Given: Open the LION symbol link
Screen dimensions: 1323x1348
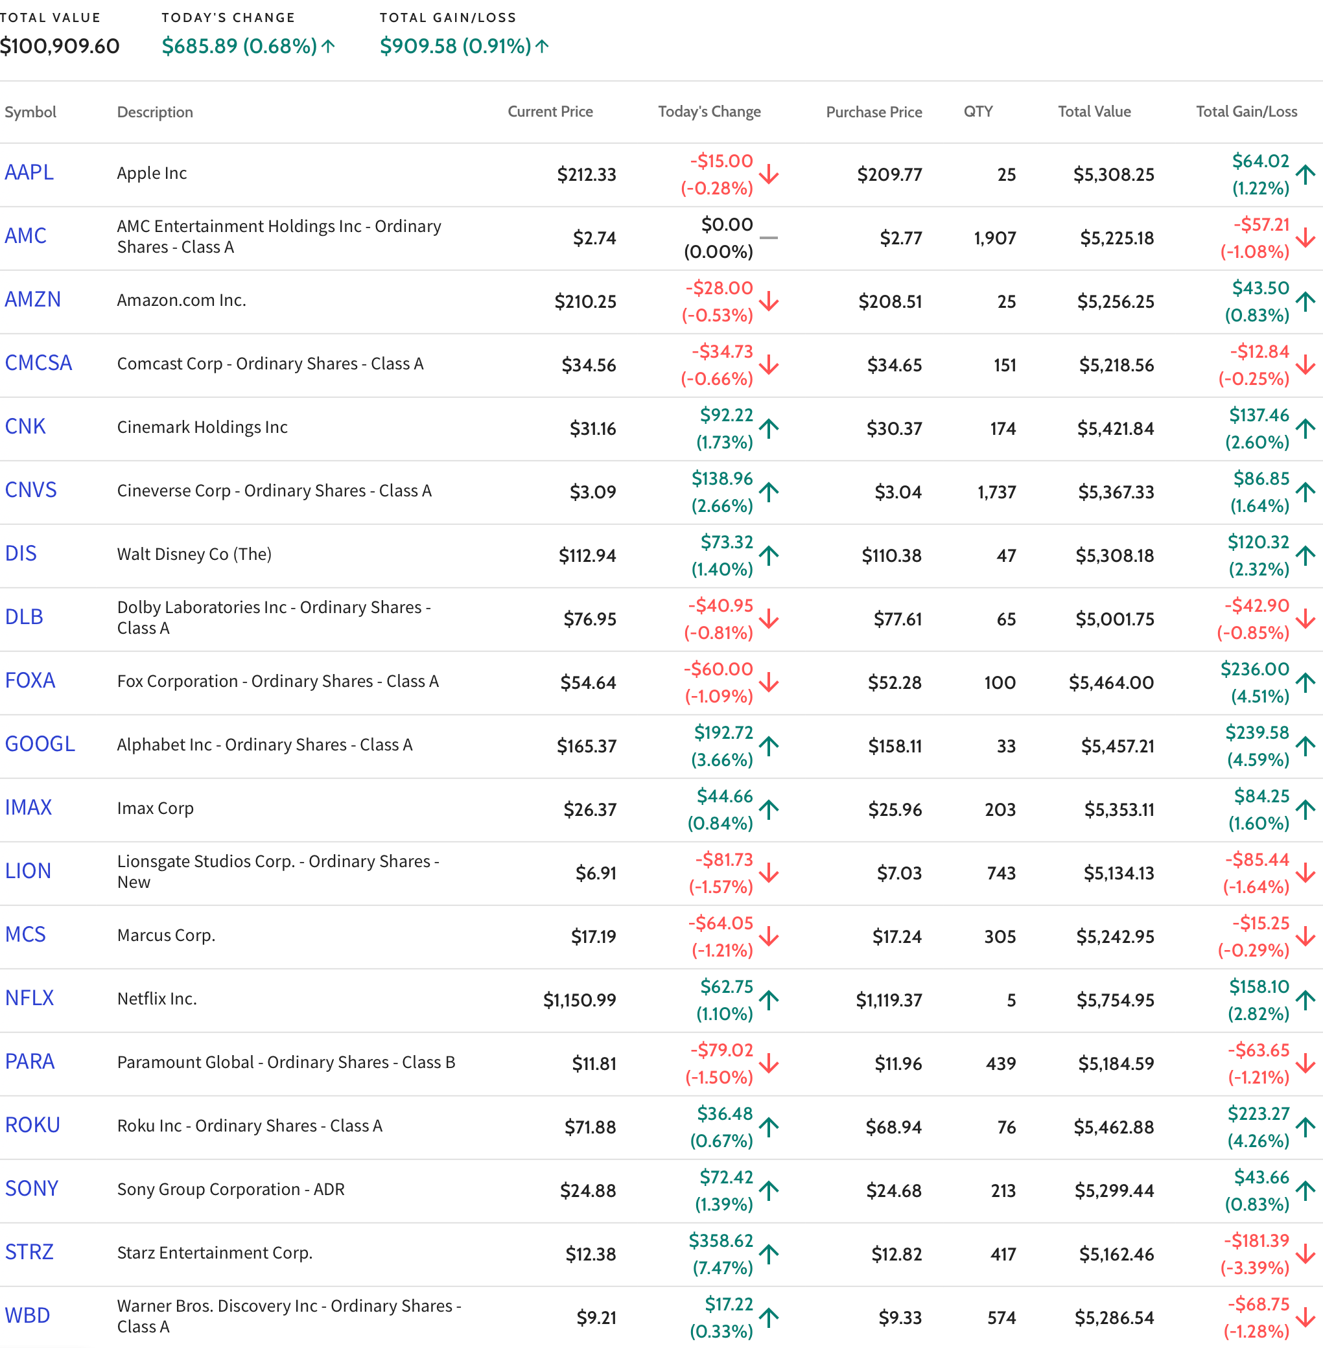Looking at the screenshot, I should point(28,871).
